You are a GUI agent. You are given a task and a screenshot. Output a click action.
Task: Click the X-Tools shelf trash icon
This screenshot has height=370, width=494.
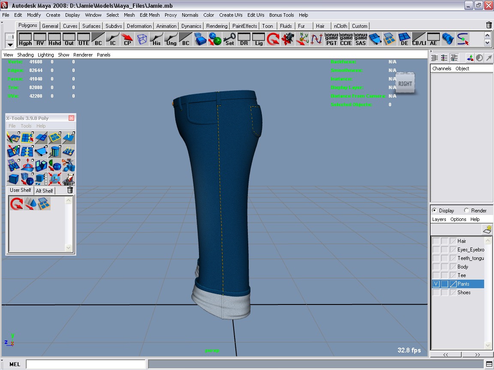[70, 190]
